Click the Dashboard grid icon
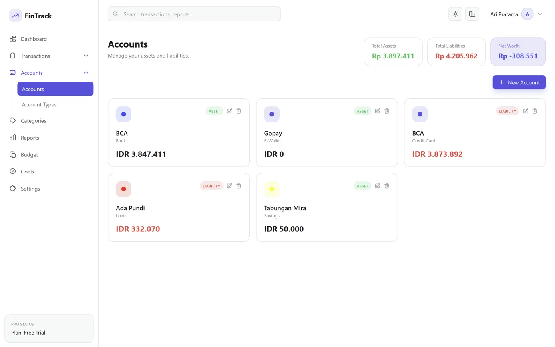Viewport: 555px width, 347px height. coord(13,39)
